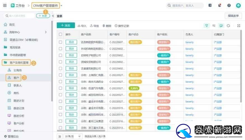Check the 流域投资有限公司 row checkbox
The image size is (245, 140).
coord(60,62)
